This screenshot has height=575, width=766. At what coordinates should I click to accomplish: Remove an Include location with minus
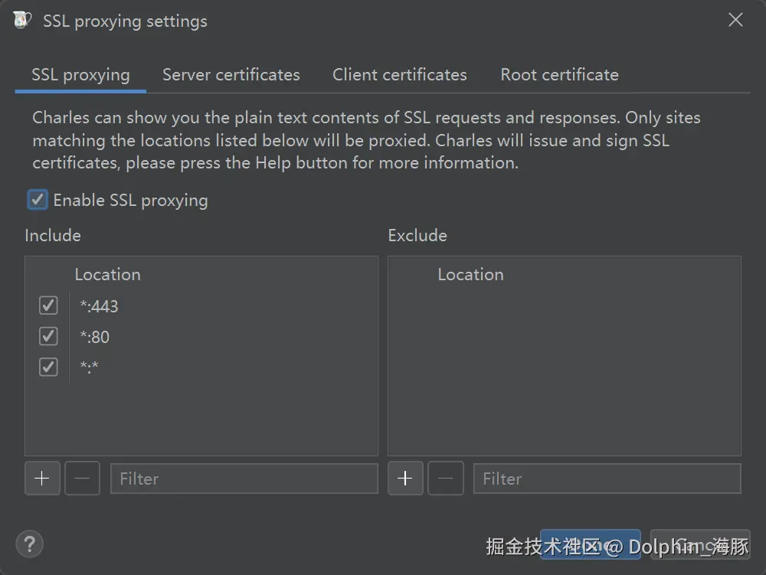click(x=82, y=479)
